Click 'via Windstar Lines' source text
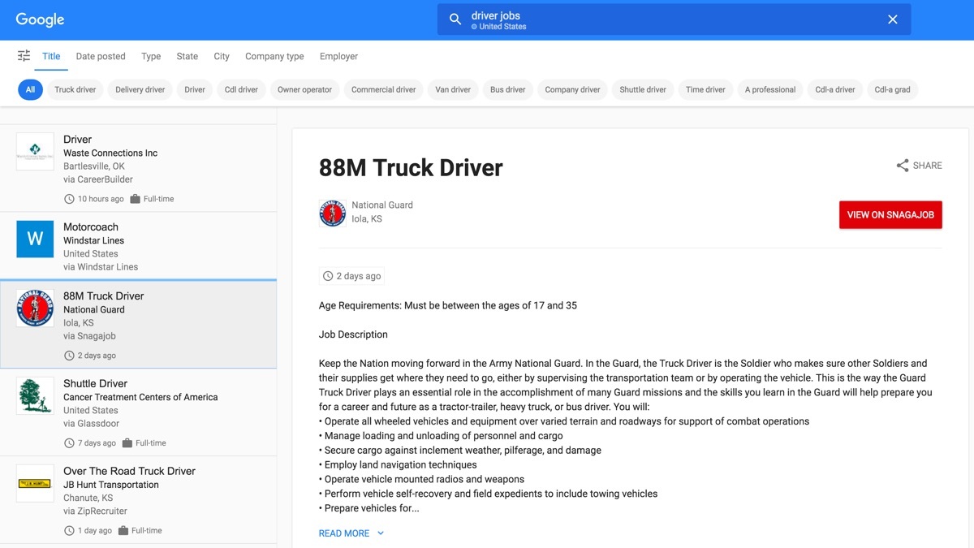The height and width of the screenshot is (548, 974). [x=101, y=267]
